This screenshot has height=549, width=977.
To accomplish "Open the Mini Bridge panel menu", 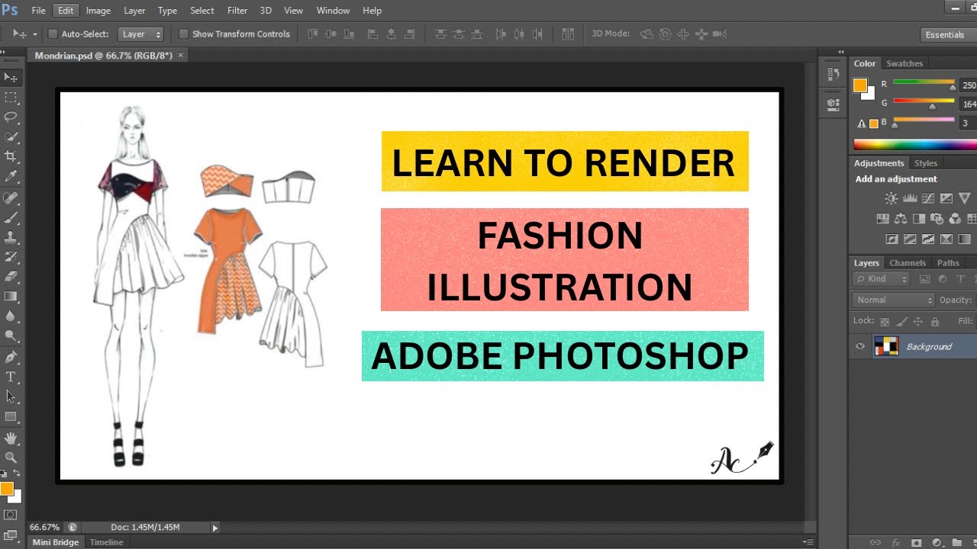I will pyautogui.click(x=808, y=542).
